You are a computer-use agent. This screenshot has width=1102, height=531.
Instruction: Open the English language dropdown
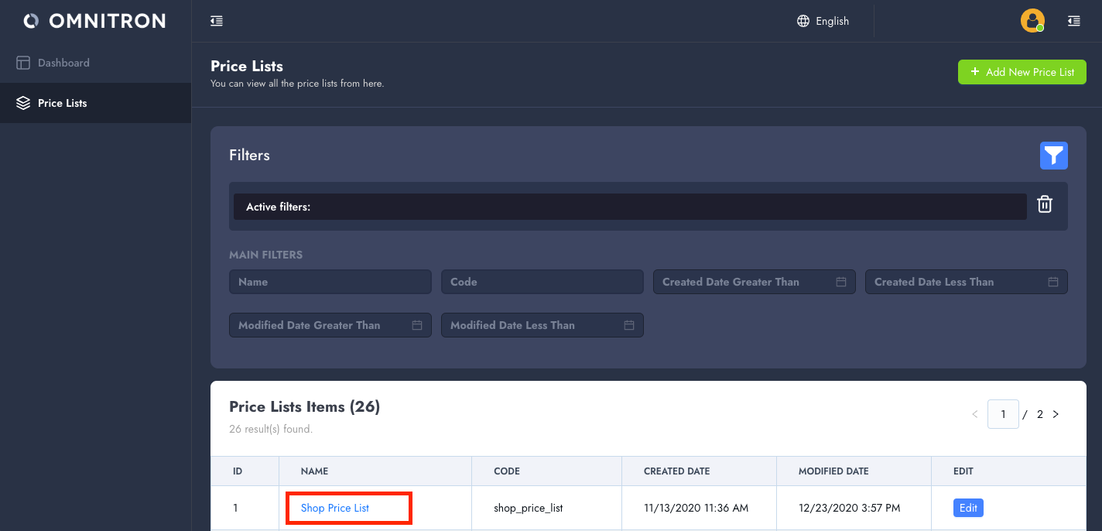tap(832, 21)
